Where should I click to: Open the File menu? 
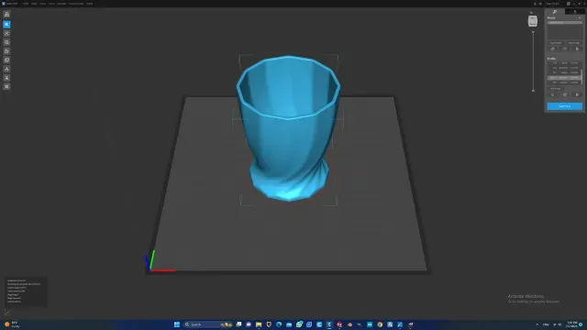coord(26,4)
